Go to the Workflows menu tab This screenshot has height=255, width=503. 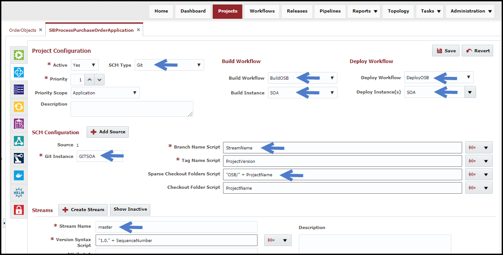tap(262, 11)
